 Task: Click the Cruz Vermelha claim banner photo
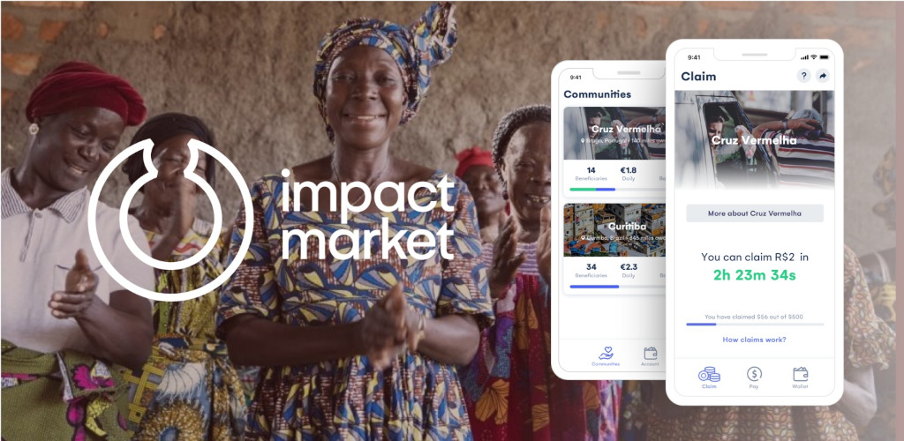coord(754,139)
